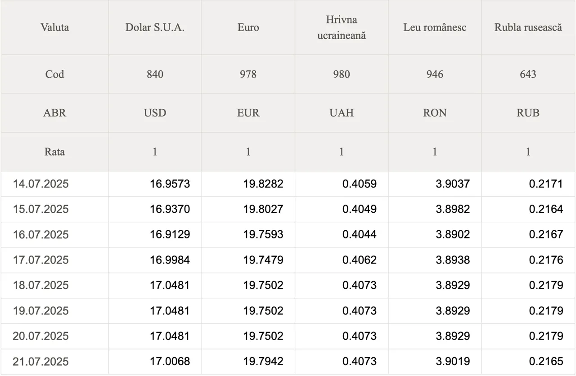Click the 14.07.2025 date row
The width and height of the screenshot is (576, 376).
(288, 184)
